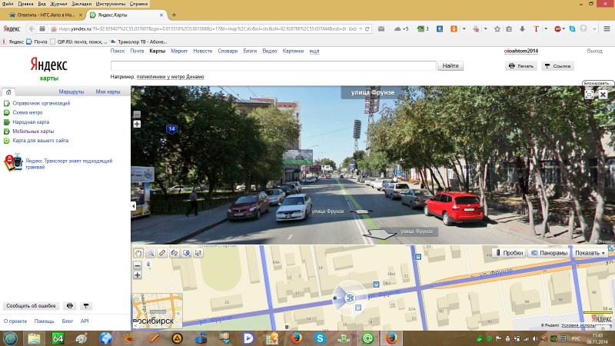Select the magnifier zoom tool on map
This screenshot has width=615, height=346.
(150, 253)
